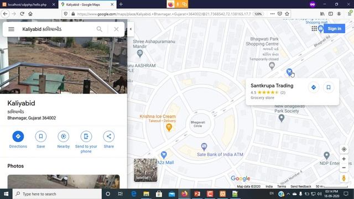Image resolution: width=354 pixels, height=199 pixels.
Task: Open Firefox application menu
Action: [x=350, y=14]
